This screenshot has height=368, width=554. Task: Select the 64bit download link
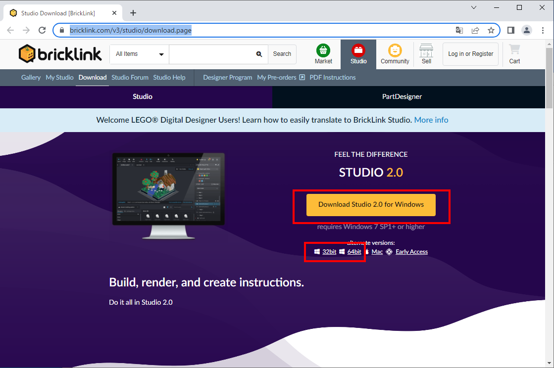(354, 252)
